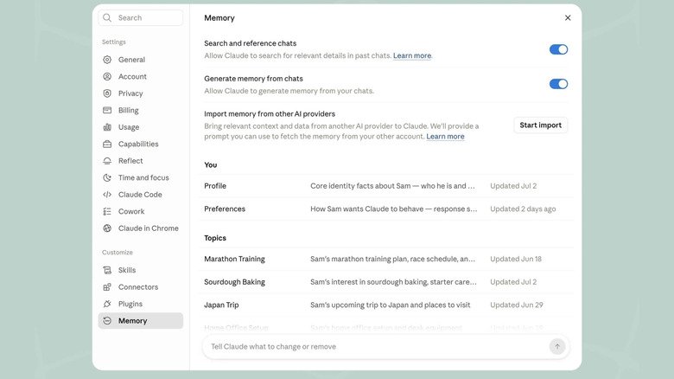The image size is (674, 379).
Task: Click 'Sam's interest in sourdough baking' description
Action: tap(393, 282)
